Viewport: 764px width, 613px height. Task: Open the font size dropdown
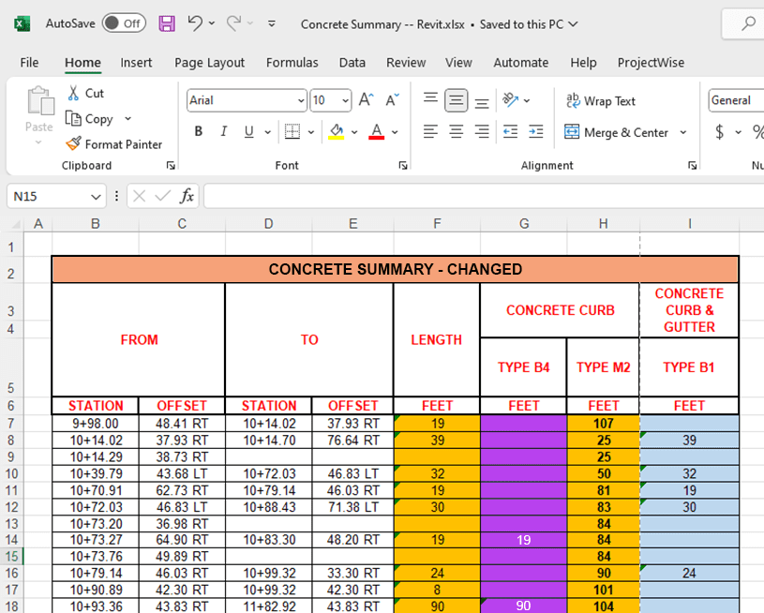346,101
